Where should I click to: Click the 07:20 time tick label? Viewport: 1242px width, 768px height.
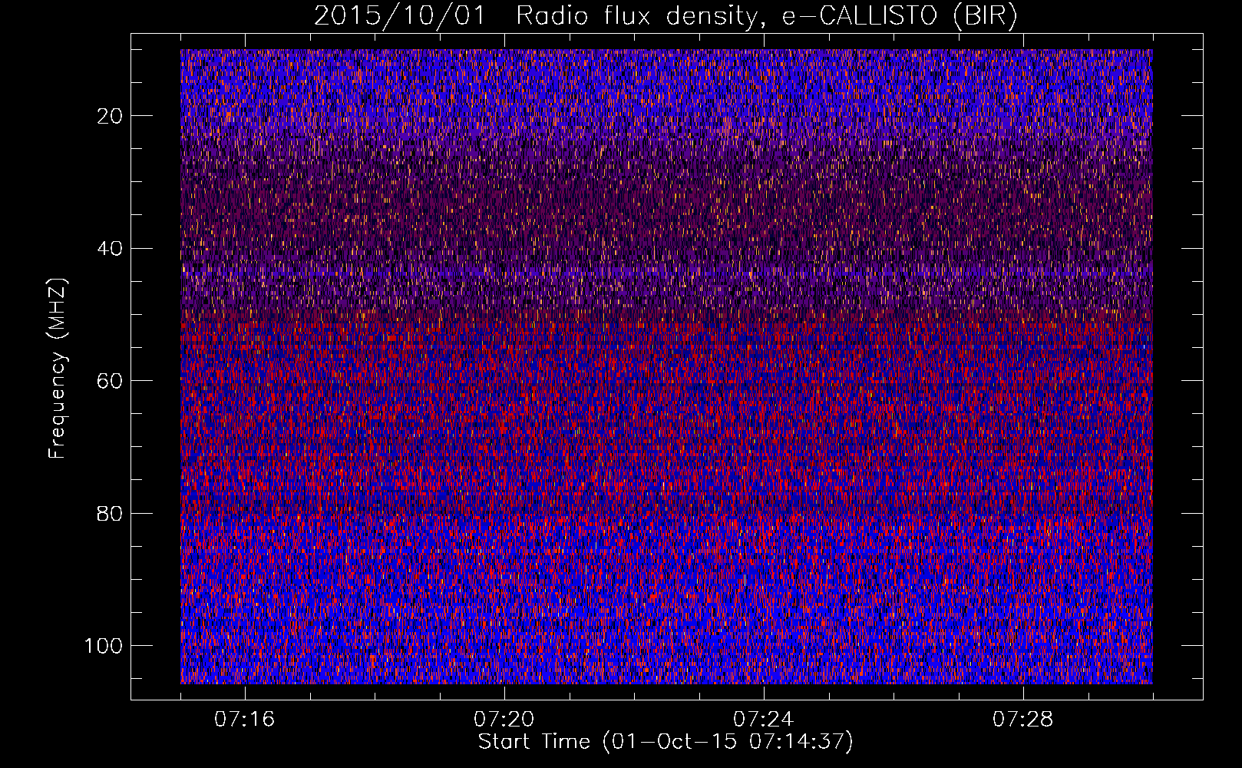pyautogui.click(x=504, y=720)
